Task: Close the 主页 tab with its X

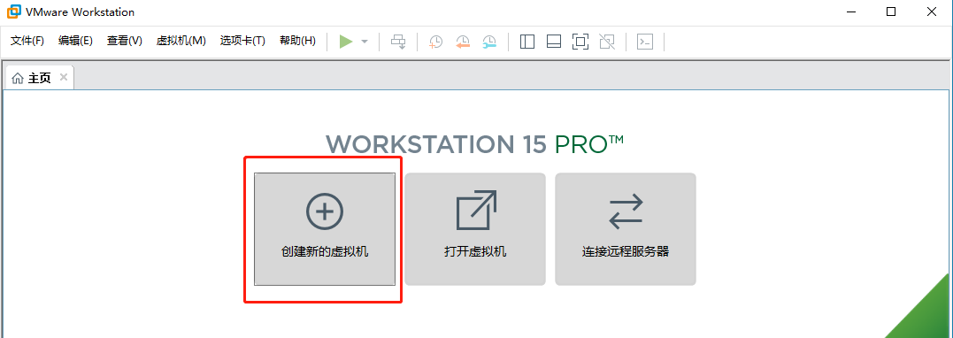Action: click(63, 77)
